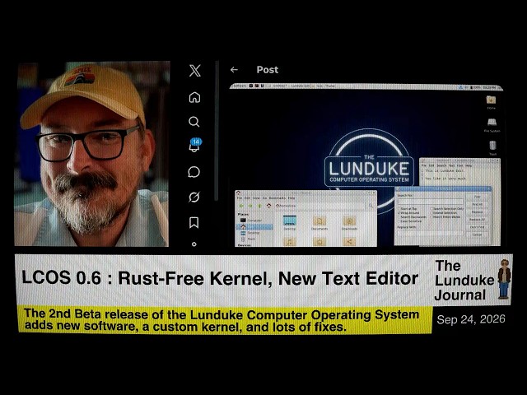
Task: Open the Explore magnifier icon in X sidebar
Action: pos(194,122)
